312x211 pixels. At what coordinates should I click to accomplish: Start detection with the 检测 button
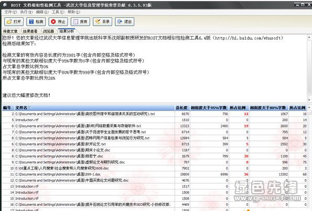point(36,21)
